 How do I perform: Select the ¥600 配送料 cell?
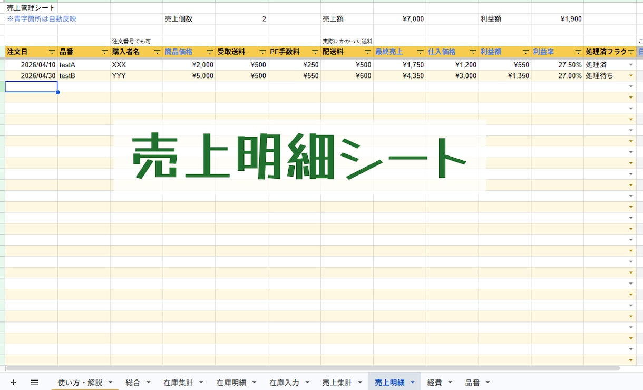click(347, 76)
